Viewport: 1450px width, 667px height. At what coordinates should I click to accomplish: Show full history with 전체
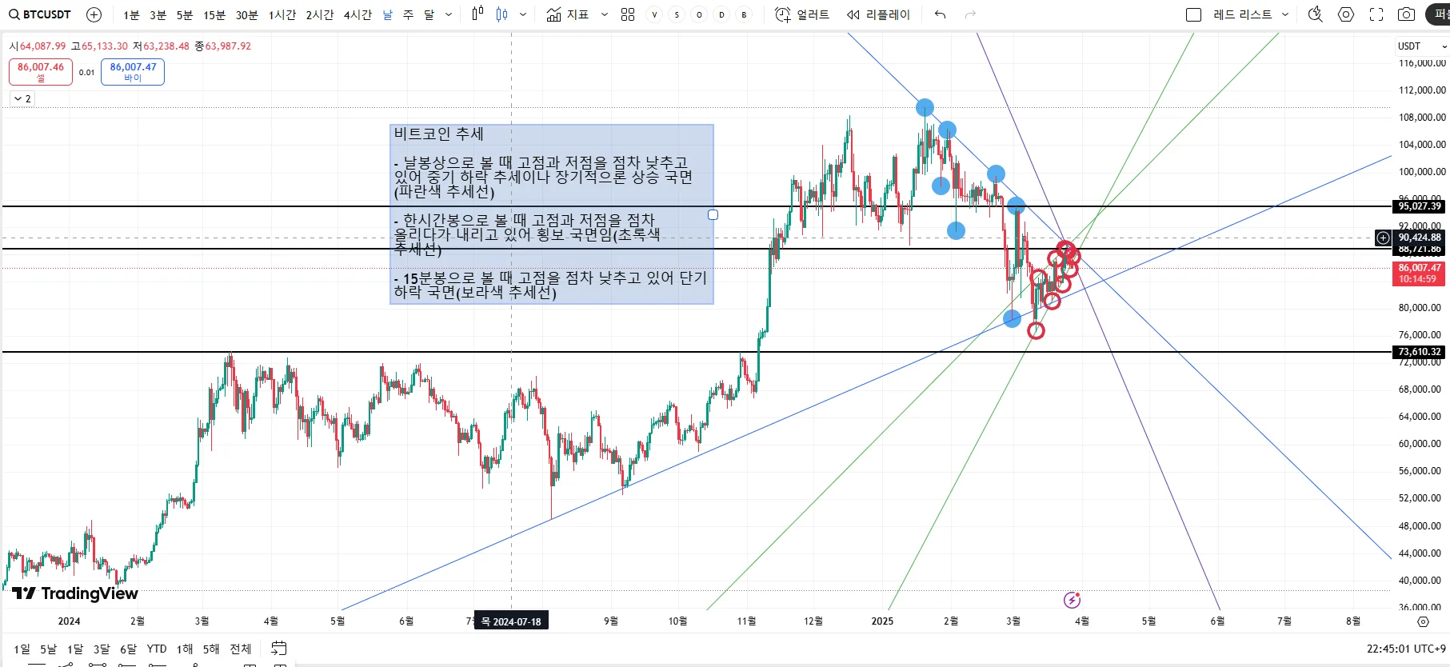tap(241, 649)
